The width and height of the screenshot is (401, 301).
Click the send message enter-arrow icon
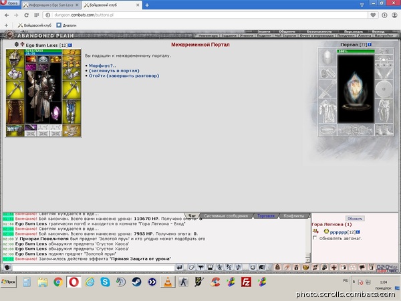click(x=180, y=268)
